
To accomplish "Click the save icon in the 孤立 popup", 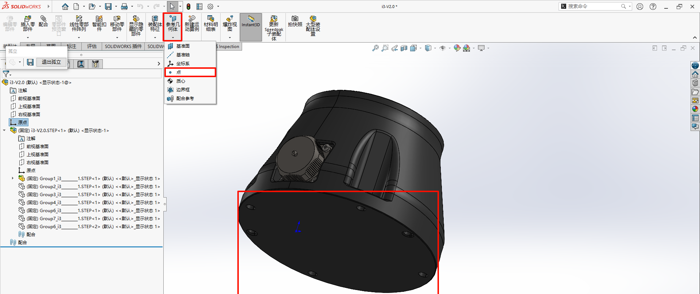I will pyautogui.click(x=30, y=62).
